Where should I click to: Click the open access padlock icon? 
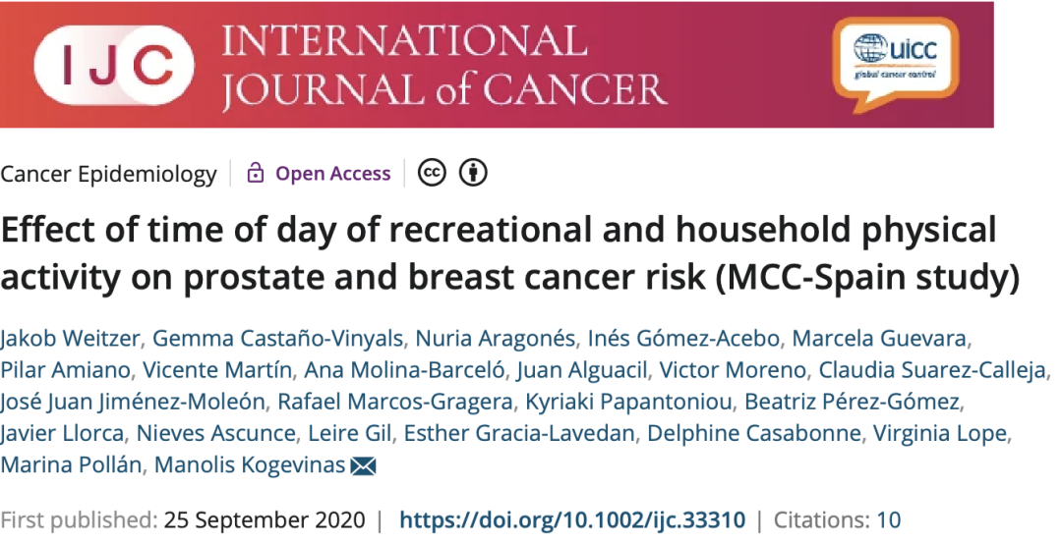click(256, 174)
